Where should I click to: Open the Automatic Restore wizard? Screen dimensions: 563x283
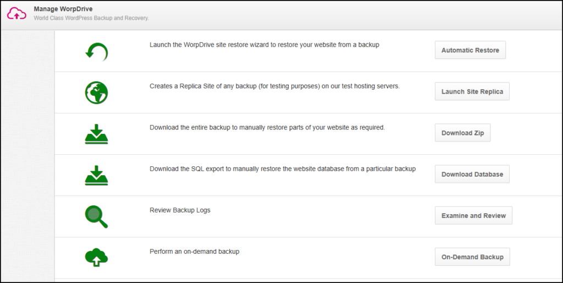470,50
